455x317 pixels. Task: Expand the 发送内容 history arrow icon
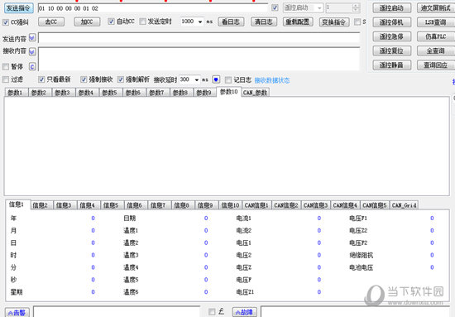click(32, 37)
